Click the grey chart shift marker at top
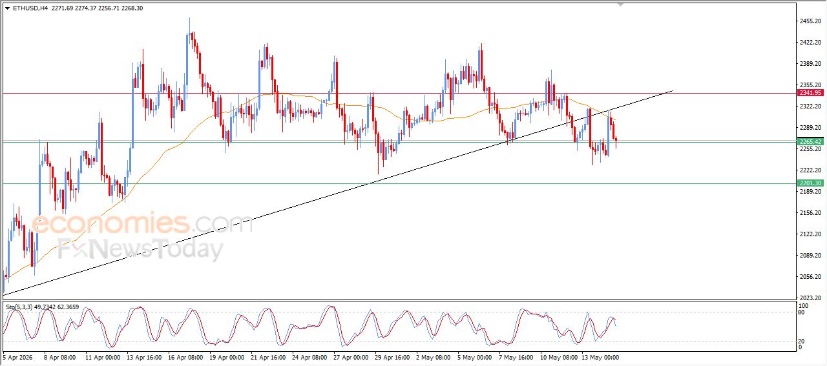The width and height of the screenshot is (827, 366). pos(621,5)
